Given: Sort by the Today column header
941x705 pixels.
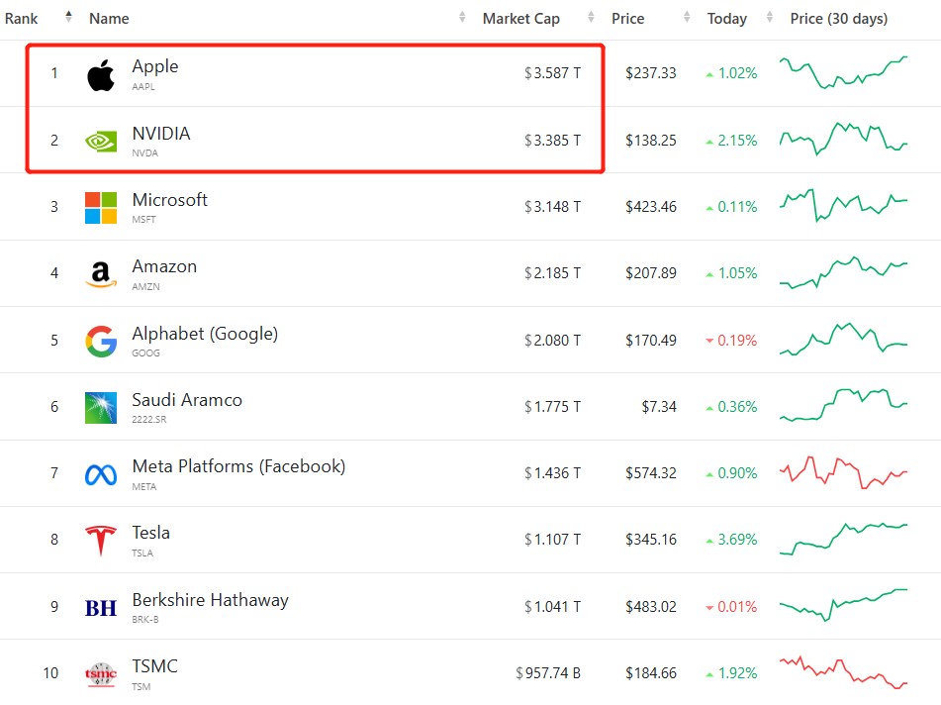Looking at the screenshot, I should coord(726,19).
